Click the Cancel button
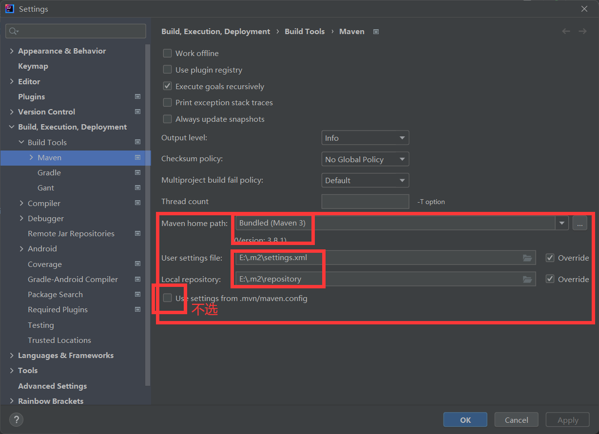599x434 pixels. coord(517,420)
